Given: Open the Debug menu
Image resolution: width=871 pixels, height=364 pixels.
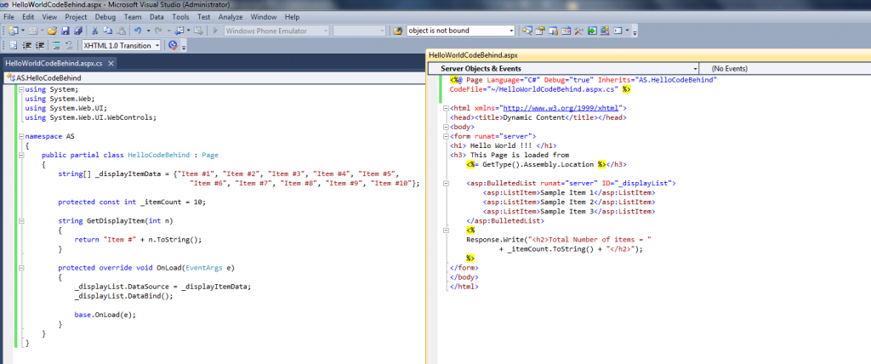Looking at the screenshot, I should pyautogui.click(x=105, y=17).
